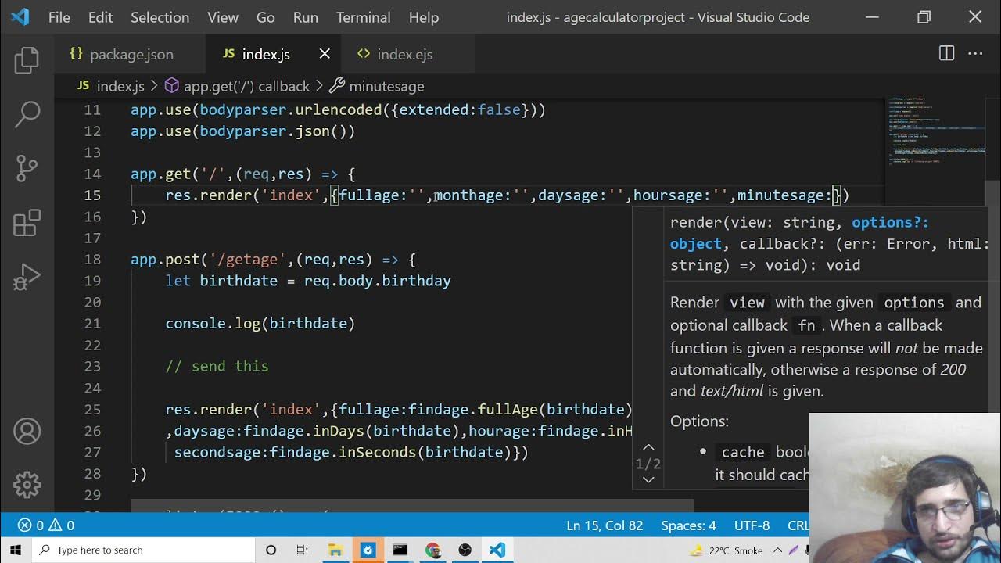The width and height of the screenshot is (1001, 563).
Task: Open the Extensions view
Action: coord(27,222)
